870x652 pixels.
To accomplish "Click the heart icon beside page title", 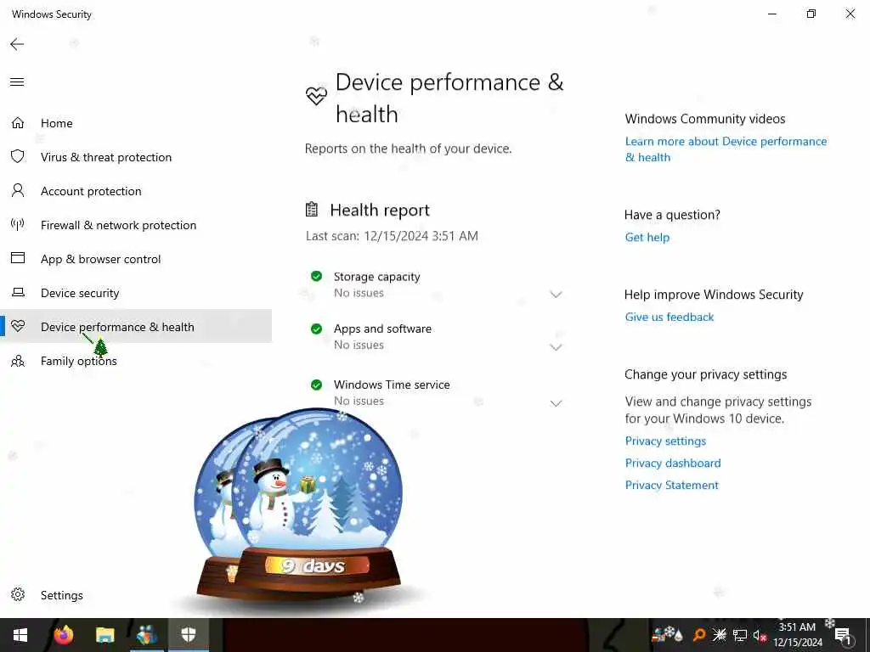I will tap(316, 95).
